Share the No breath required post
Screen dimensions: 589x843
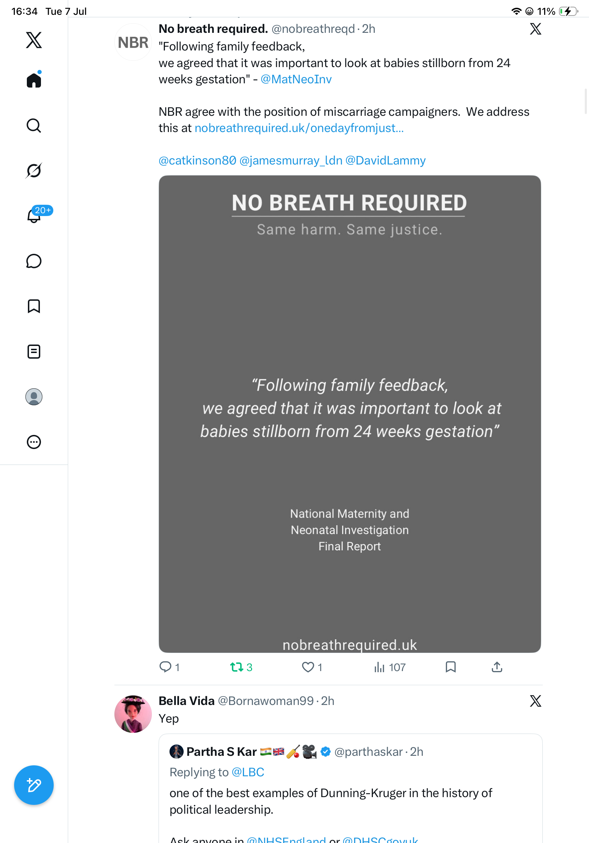click(497, 667)
